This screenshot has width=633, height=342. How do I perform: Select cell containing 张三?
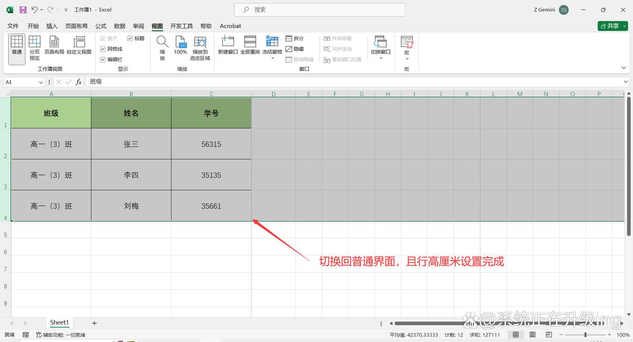[131, 144]
